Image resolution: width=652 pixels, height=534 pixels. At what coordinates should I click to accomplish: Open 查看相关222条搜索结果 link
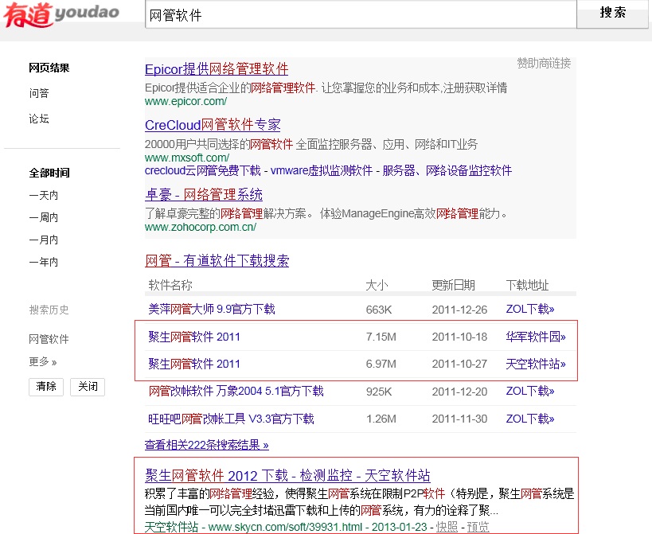pos(207,445)
